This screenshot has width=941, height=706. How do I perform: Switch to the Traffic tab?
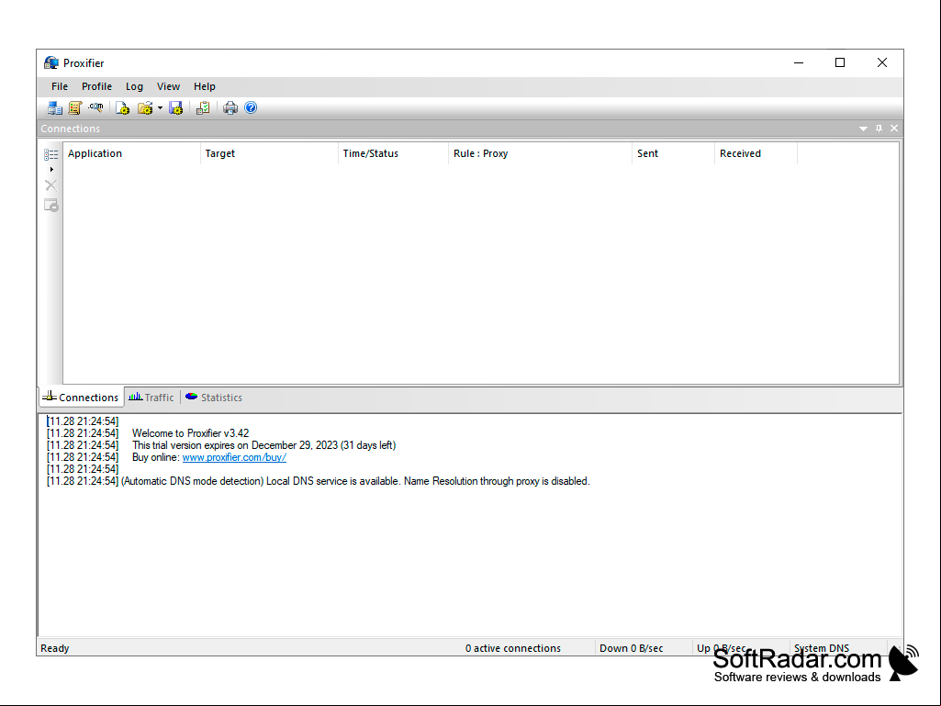click(x=151, y=398)
